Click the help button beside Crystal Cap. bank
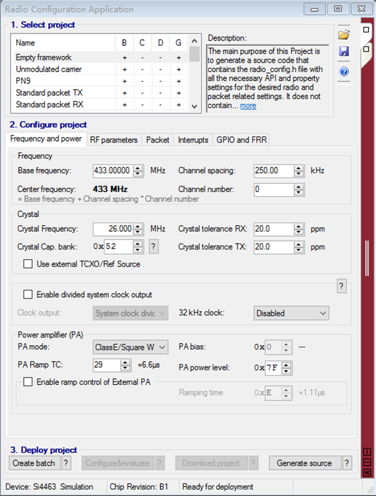 153,247
